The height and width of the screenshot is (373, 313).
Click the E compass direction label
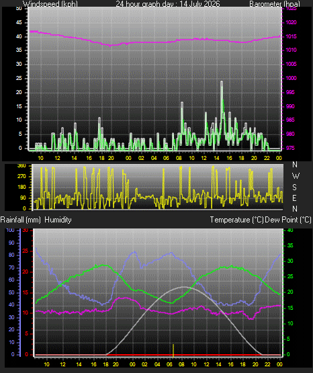point(294,198)
